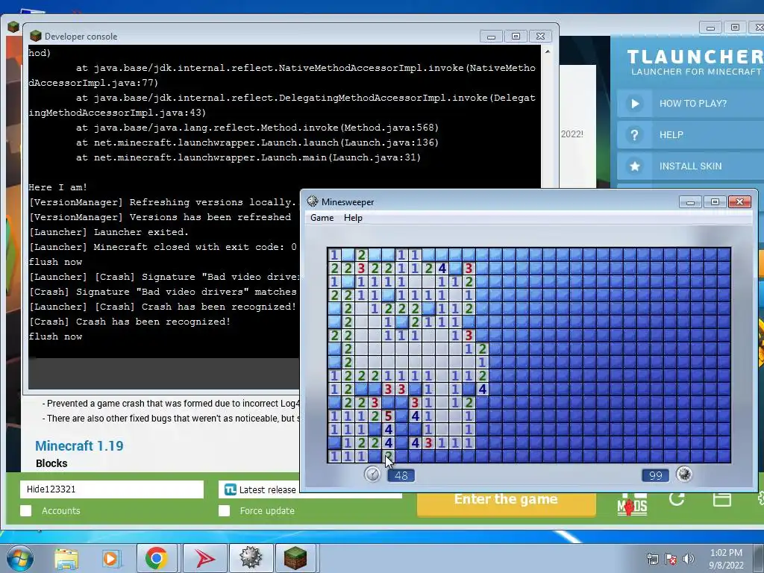The width and height of the screenshot is (764, 573).
Task: Open INSTALL SKIN in TLauncher
Action: click(x=690, y=166)
